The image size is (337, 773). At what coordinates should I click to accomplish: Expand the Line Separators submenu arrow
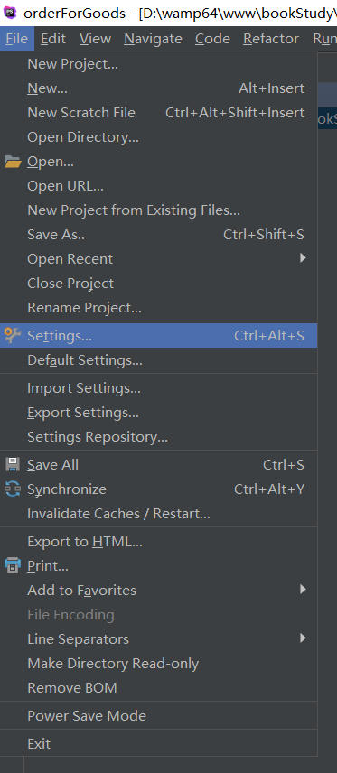[303, 638]
